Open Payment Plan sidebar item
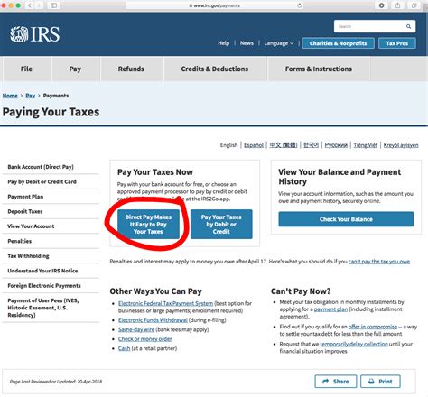 pos(51,197)
